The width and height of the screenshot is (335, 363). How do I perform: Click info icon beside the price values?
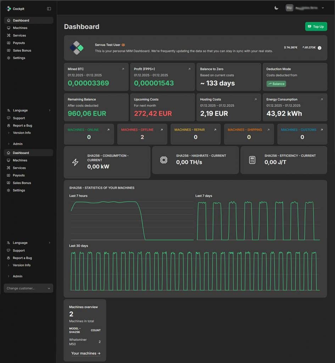point(319,48)
